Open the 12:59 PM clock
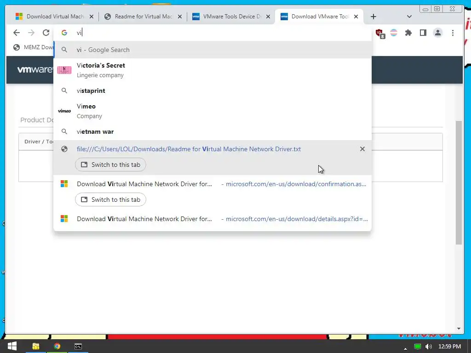This screenshot has width=471, height=353. (450, 347)
